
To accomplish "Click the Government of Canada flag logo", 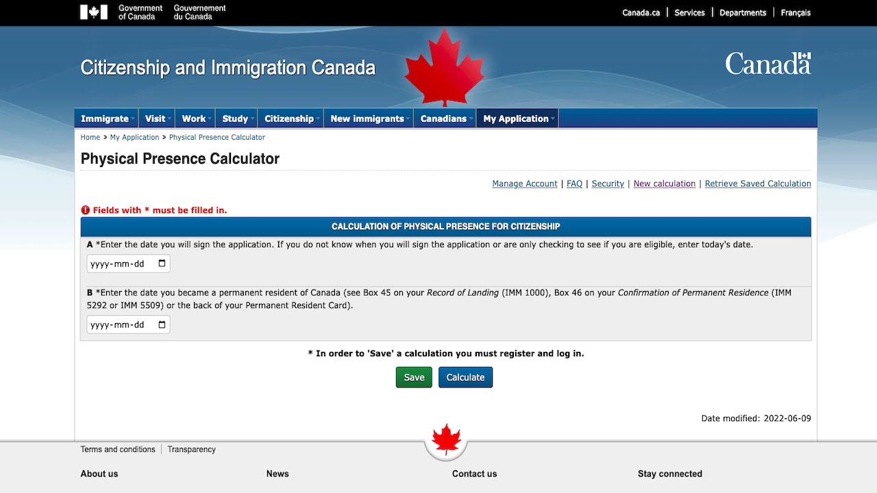I will click(94, 12).
